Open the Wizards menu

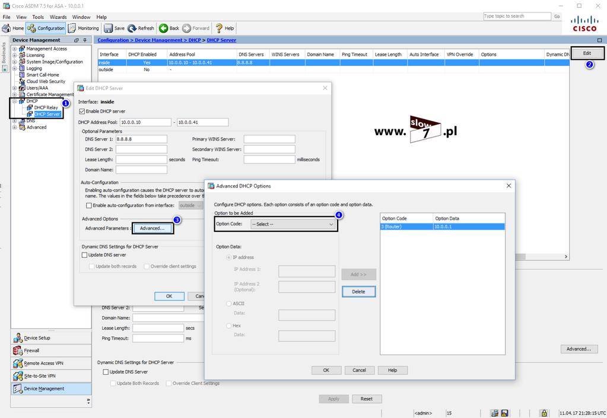[58, 17]
